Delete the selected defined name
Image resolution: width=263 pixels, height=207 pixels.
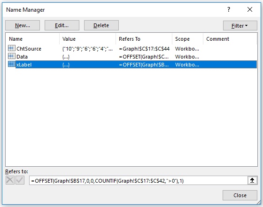click(x=101, y=25)
